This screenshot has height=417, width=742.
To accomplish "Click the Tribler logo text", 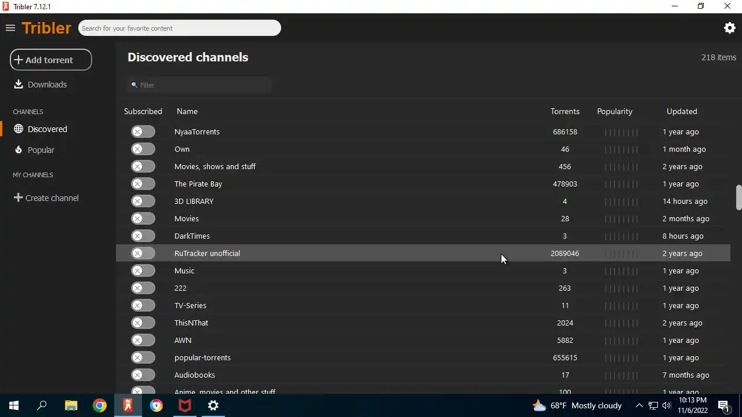I will 46,28.
